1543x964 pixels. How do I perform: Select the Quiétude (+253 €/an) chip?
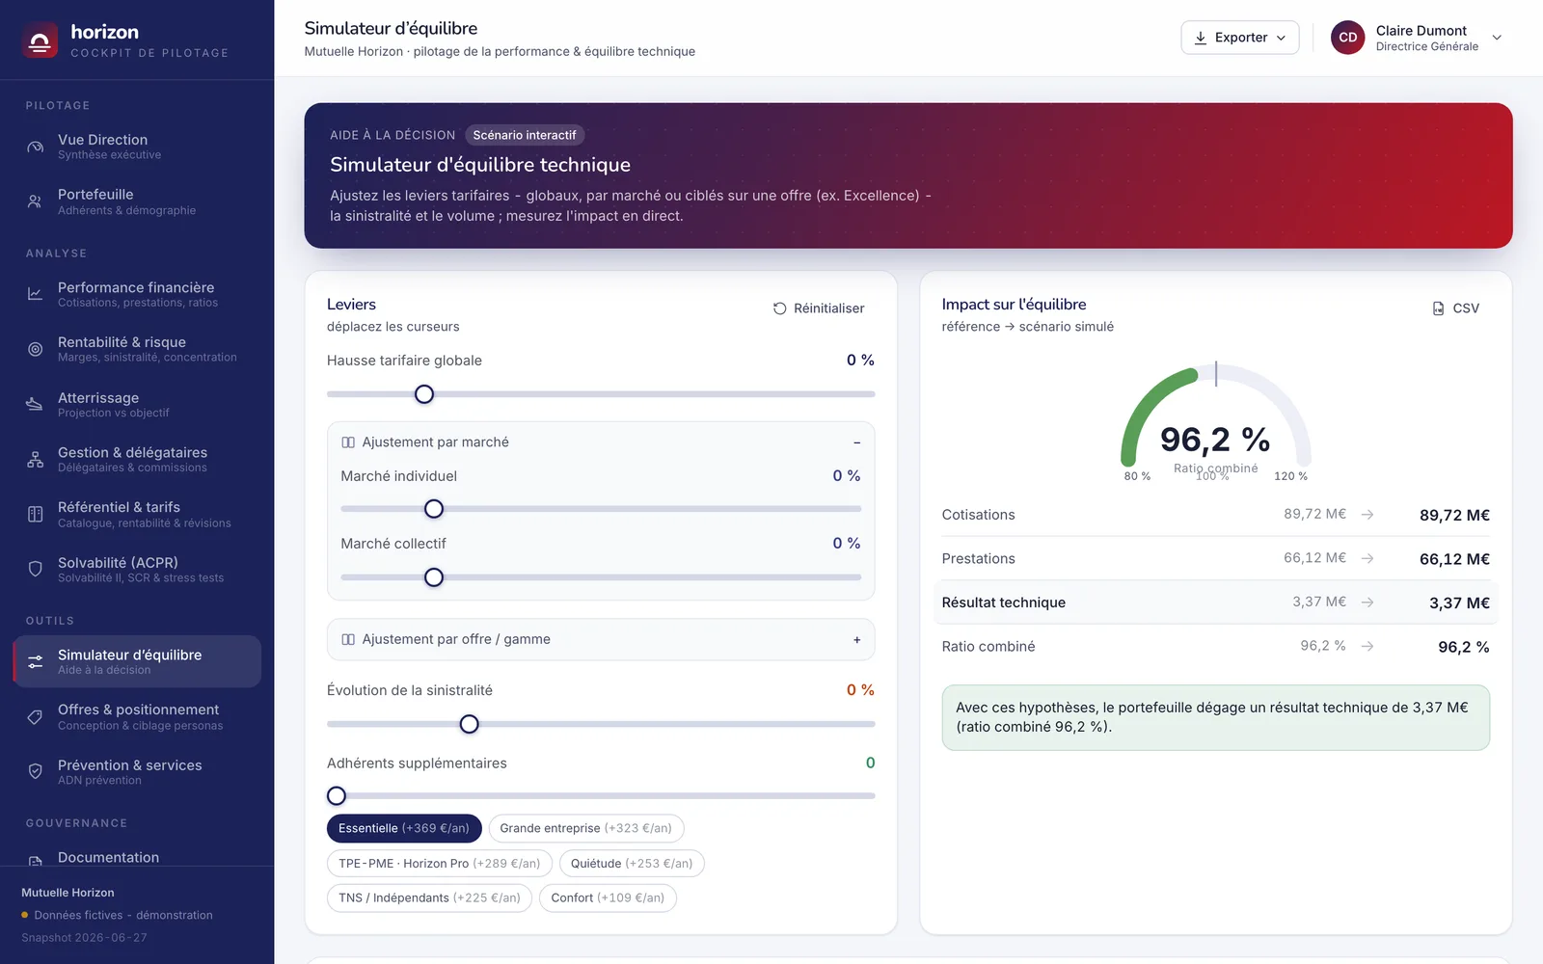pos(632,863)
